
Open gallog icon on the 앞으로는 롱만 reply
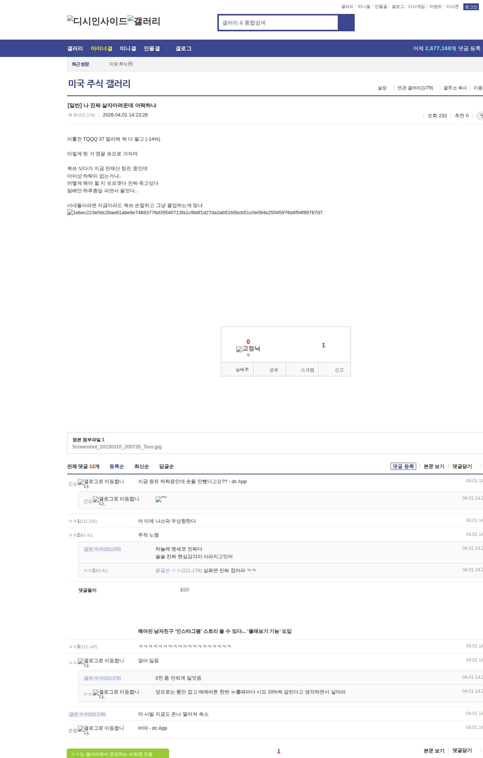point(116,694)
